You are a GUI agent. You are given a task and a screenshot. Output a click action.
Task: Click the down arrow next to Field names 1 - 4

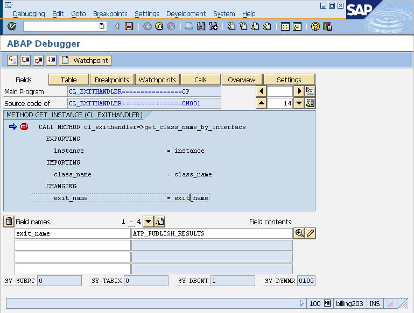pyautogui.click(x=148, y=221)
